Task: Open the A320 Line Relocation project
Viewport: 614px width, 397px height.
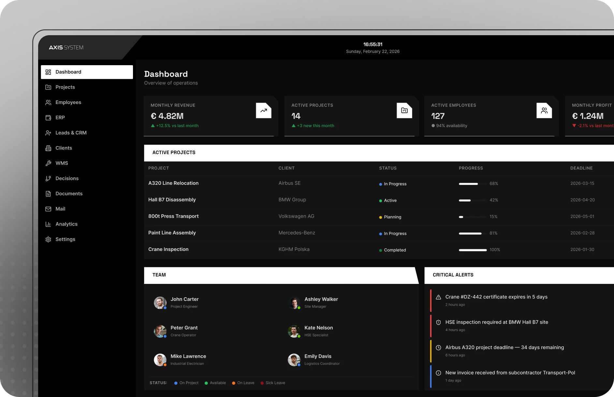Action: click(x=173, y=183)
